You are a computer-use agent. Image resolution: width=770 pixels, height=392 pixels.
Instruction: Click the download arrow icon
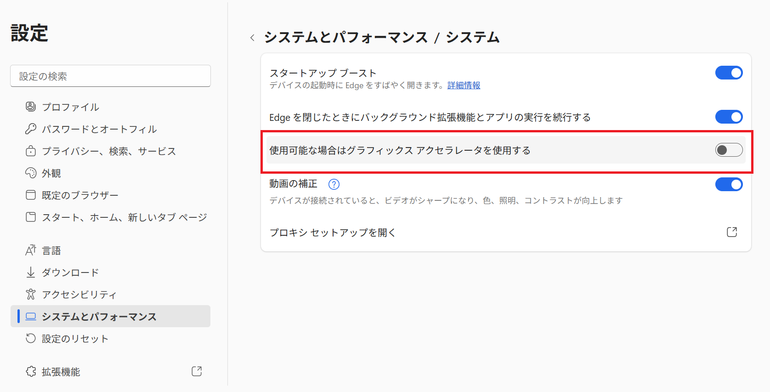[x=31, y=272]
